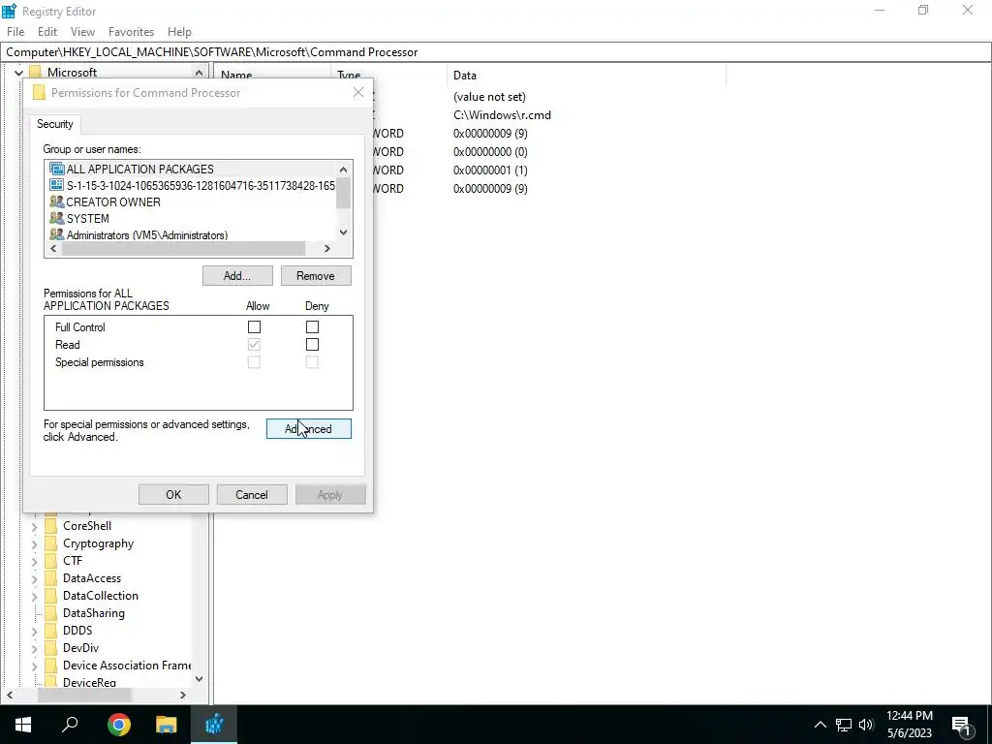Image resolution: width=992 pixels, height=744 pixels.
Task: Open Advanced security settings
Action: (x=309, y=429)
